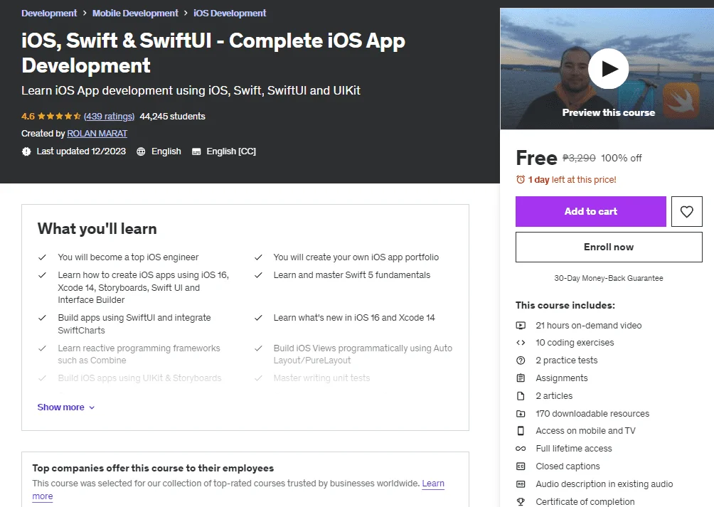Click the lifetime access infinity icon
714x507 pixels.
[x=521, y=448]
